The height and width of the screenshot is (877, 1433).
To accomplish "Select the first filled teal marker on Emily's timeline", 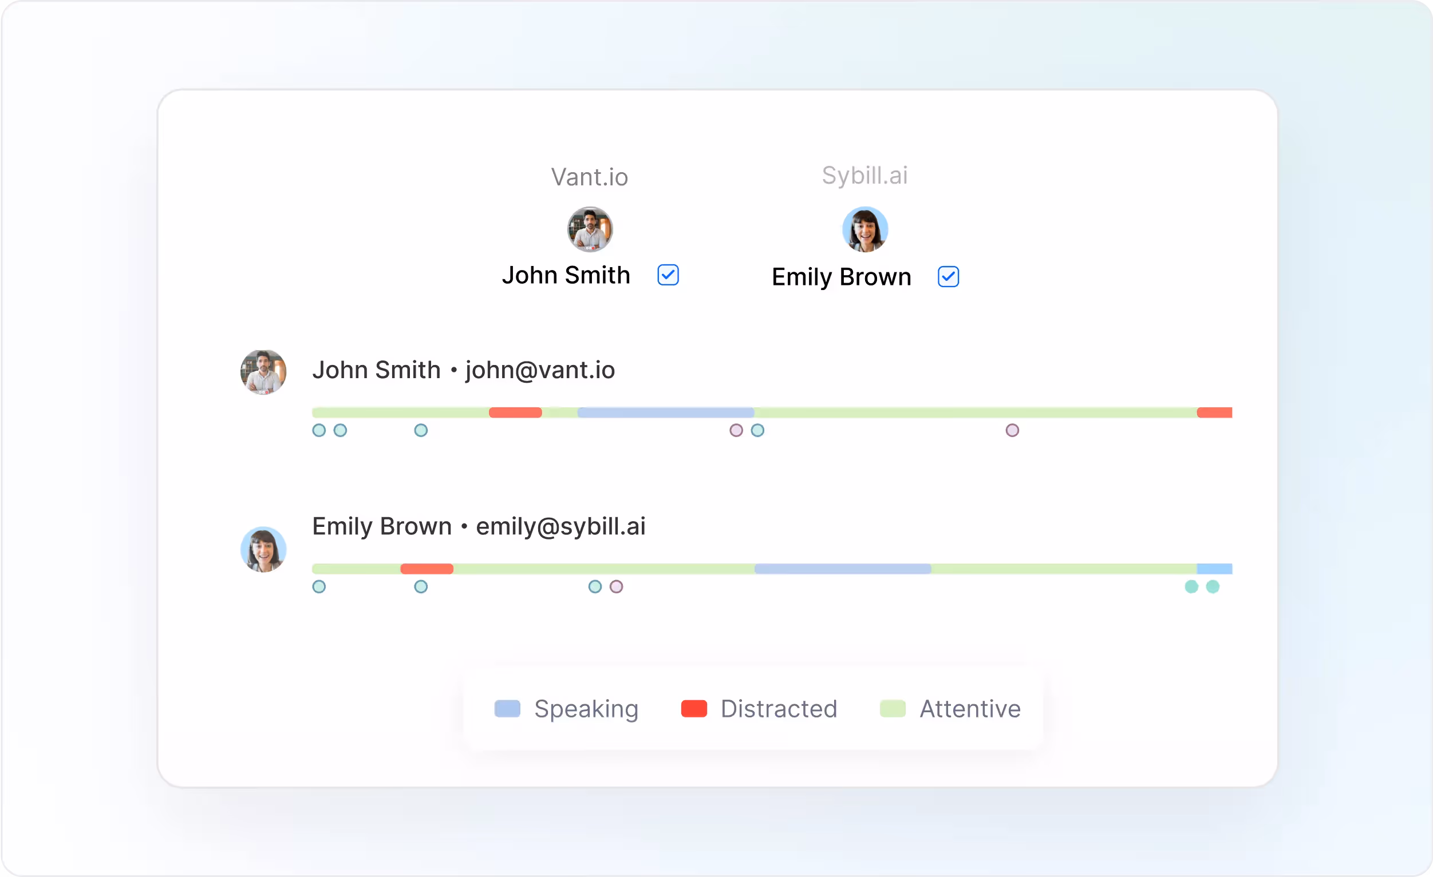I will [x=1191, y=587].
